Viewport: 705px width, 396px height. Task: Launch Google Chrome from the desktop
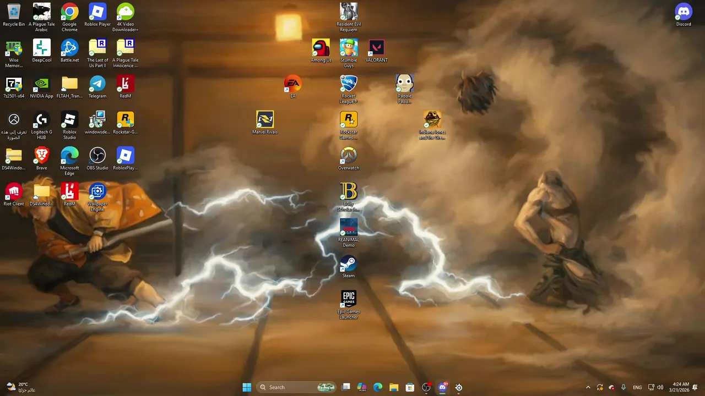[69, 17]
